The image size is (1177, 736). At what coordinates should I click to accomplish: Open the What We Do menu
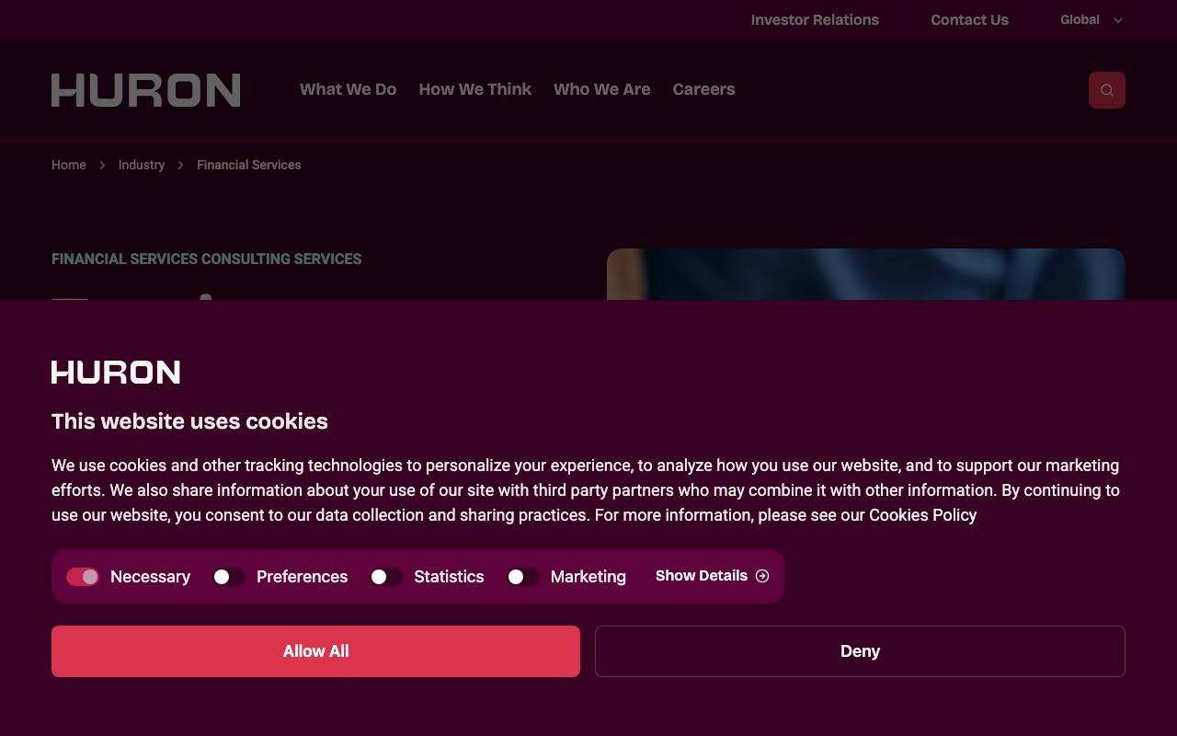pos(348,89)
